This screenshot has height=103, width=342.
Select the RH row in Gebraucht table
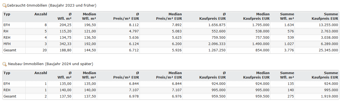point(171,31)
